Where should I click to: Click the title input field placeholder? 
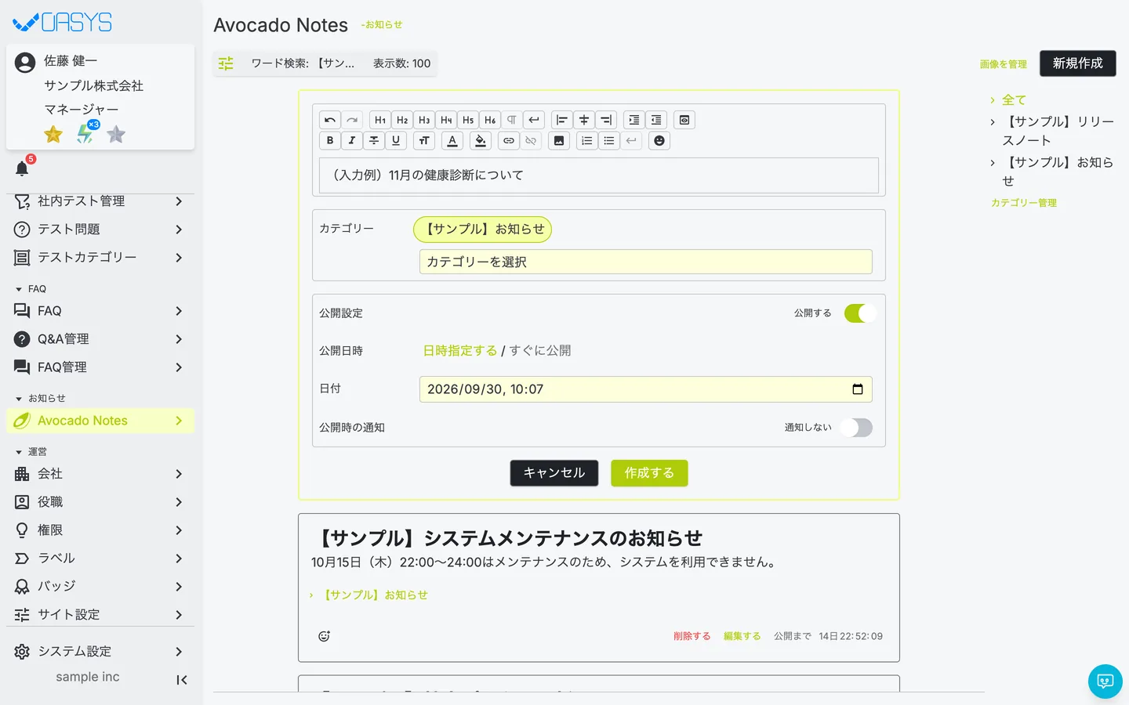point(599,175)
